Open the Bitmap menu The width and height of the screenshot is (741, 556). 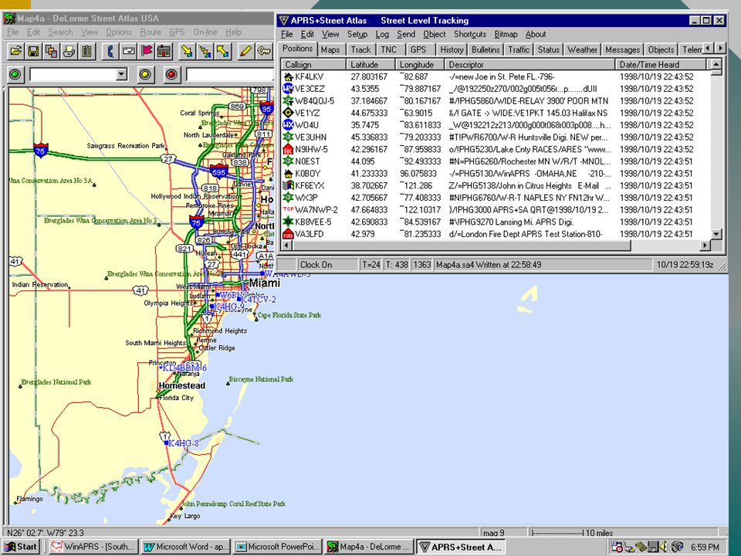[506, 34]
